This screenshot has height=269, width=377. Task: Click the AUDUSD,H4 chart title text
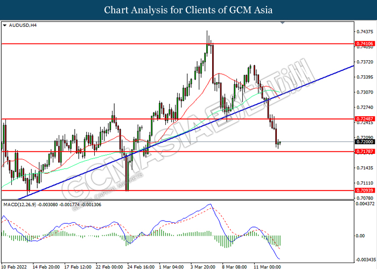point(23,25)
